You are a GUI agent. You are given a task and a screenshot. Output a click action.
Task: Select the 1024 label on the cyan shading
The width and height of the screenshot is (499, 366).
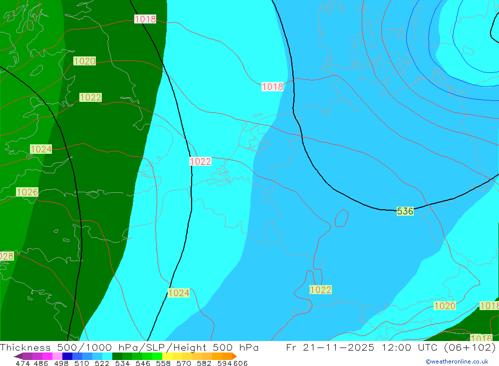pyautogui.click(x=179, y=293)
